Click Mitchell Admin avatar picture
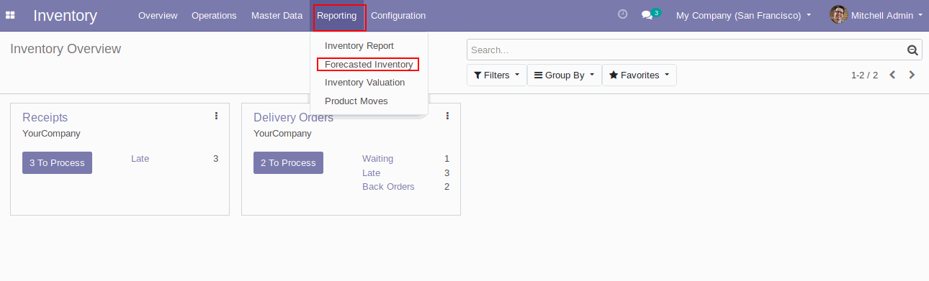 [x=838, y=14]
